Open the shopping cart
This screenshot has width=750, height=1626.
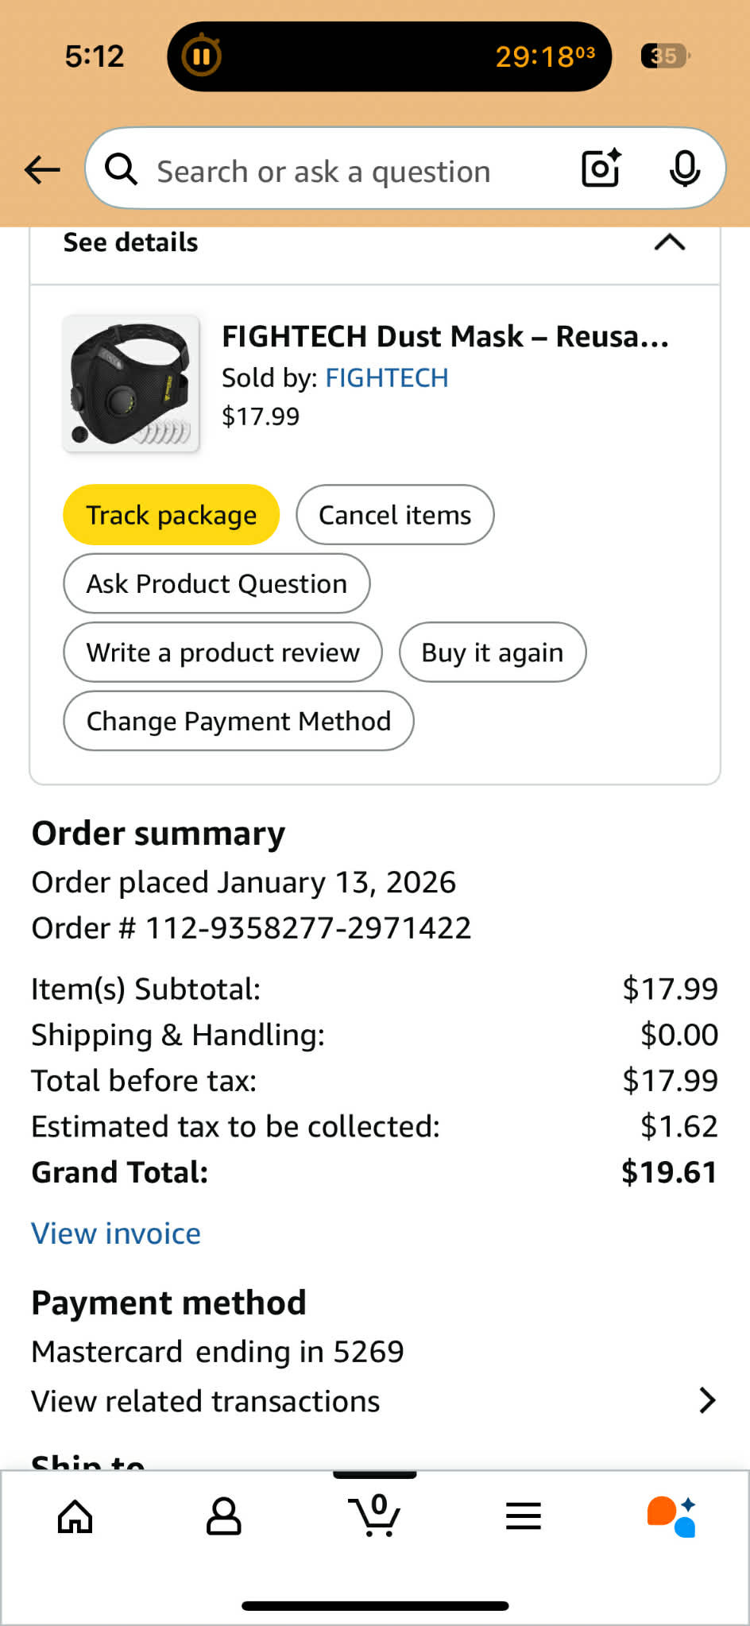click(x=374, y=1516)
